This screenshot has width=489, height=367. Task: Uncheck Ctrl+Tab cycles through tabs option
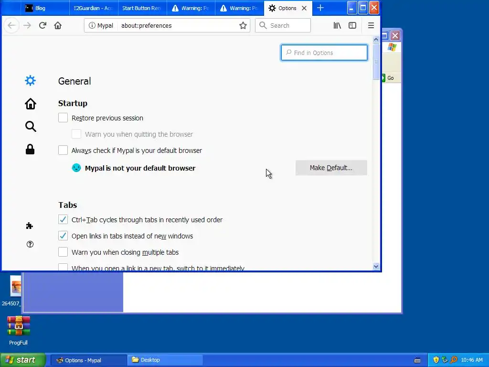pyautogui.click(x=63, y=219)
